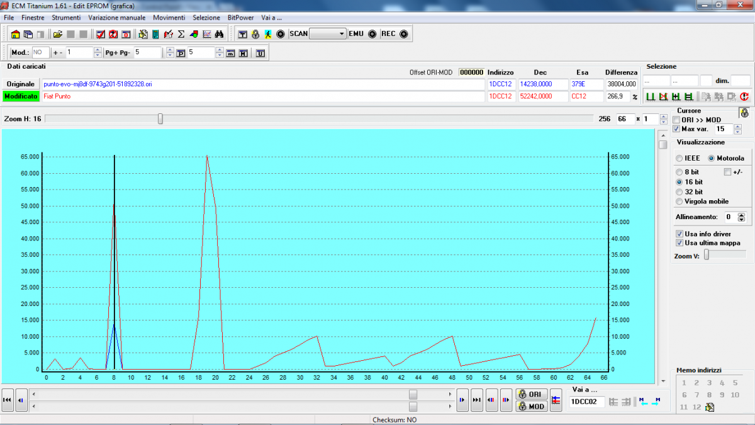Click the padlock icon in Cursore panel
The width and height of the screenshot is (755, 425).
[x=744, y=113]
